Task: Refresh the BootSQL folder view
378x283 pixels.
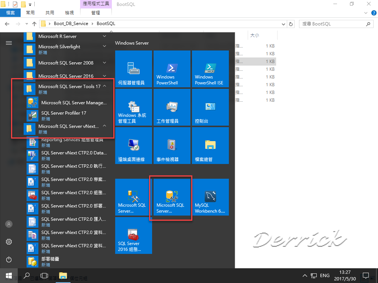Action: (x=291, y=24)
